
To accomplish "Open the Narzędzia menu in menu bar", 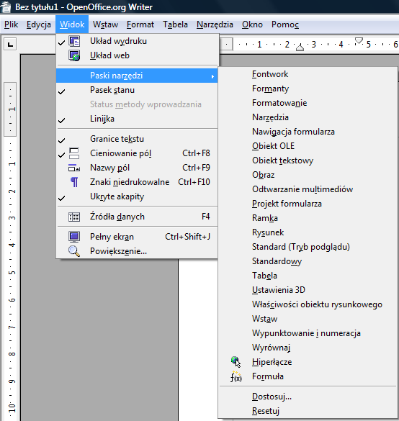I will pos(215,24).
